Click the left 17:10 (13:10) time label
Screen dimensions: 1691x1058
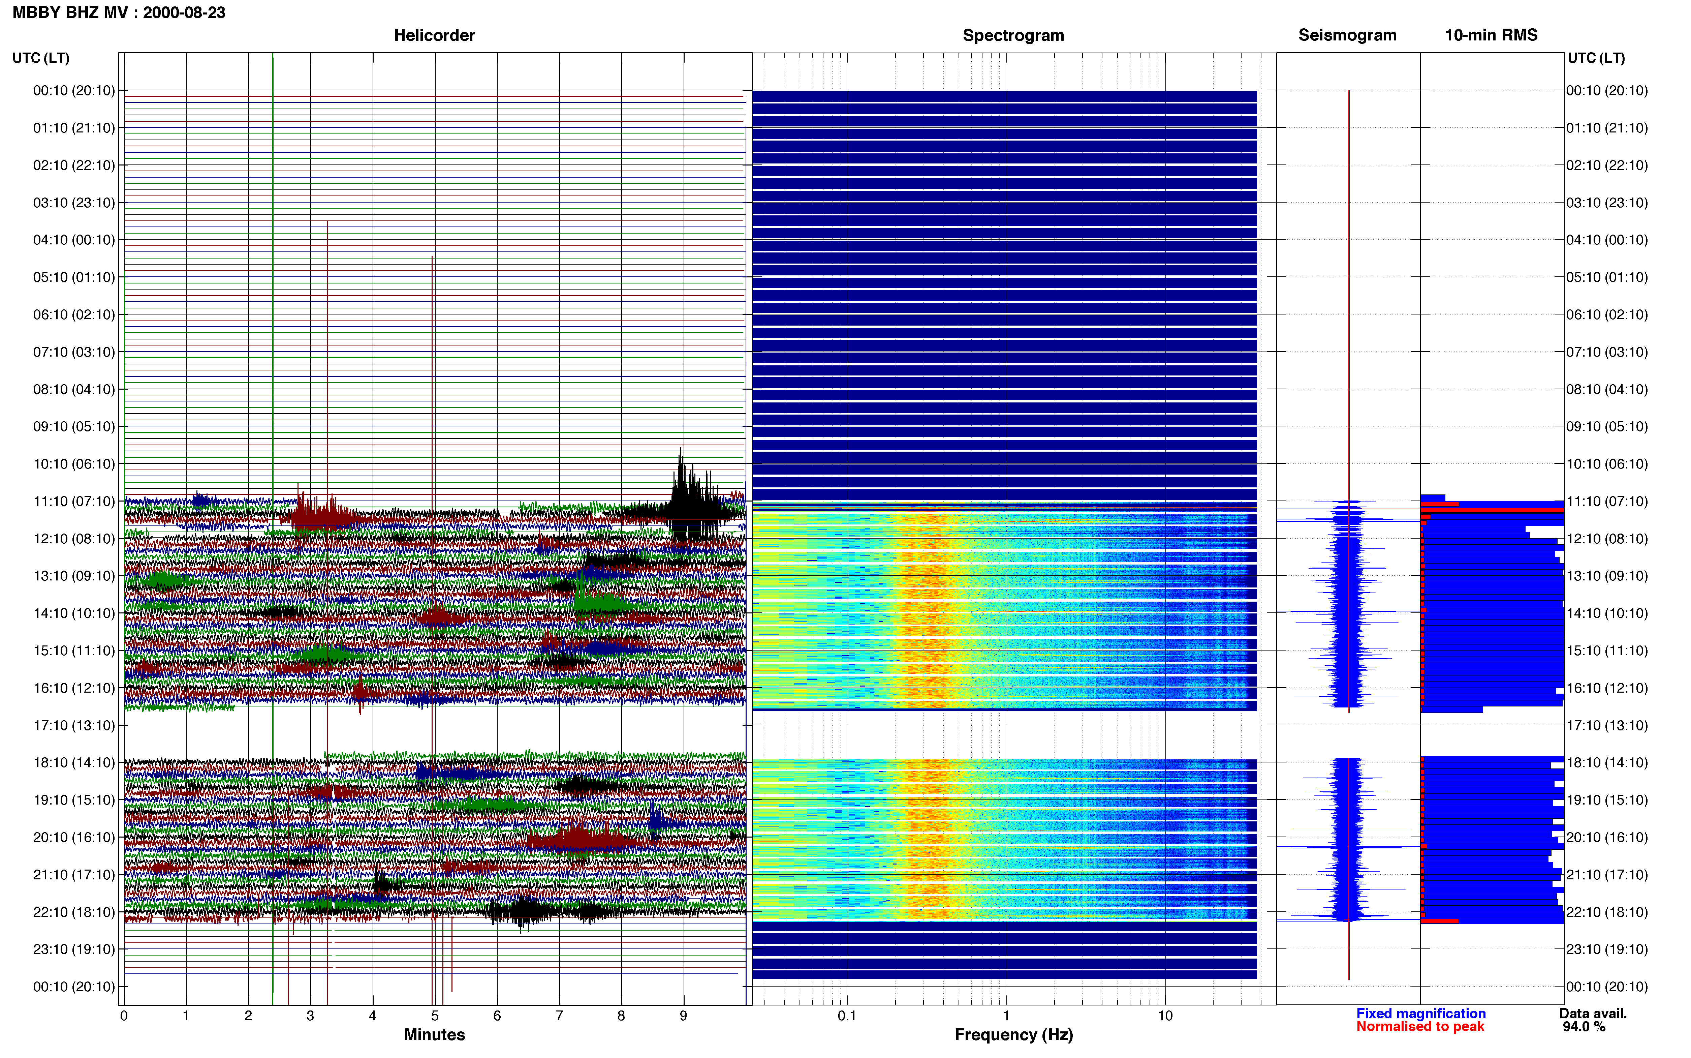(x=74, y=726)
